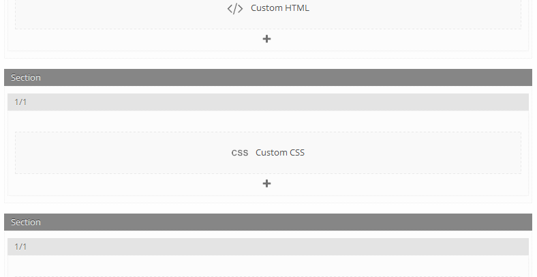Click the code brackets icon beside Custom HTML
This screenshot has width=537, height=277.
pos(235,9)
